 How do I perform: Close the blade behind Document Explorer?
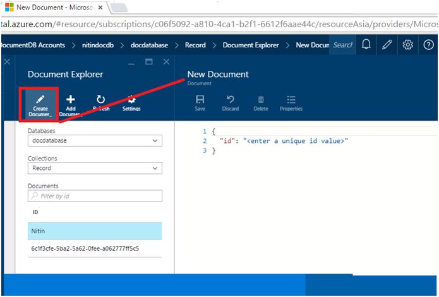[x=8, y=62]
